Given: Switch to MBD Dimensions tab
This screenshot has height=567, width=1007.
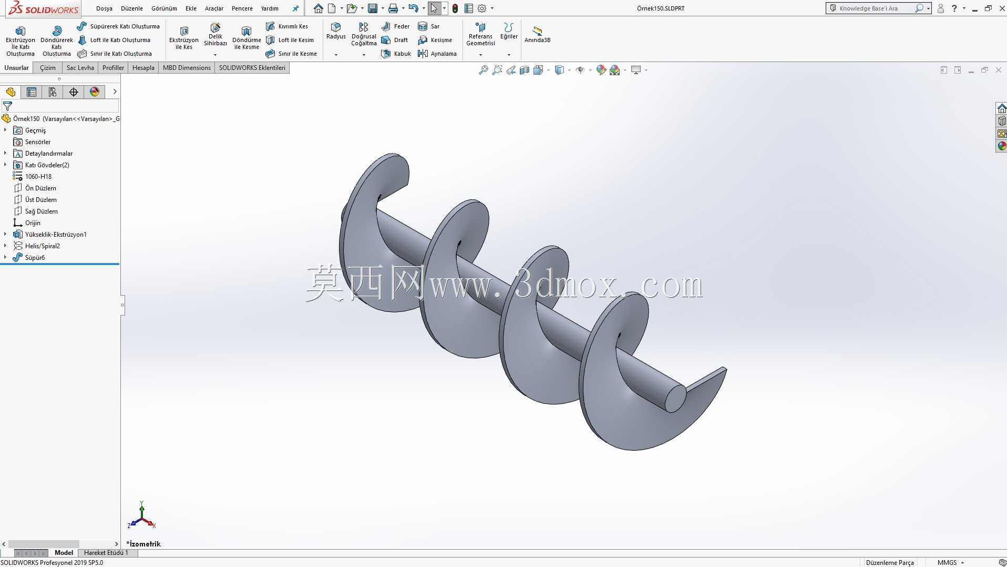Looking at the screenshot, I should point(187,68).
